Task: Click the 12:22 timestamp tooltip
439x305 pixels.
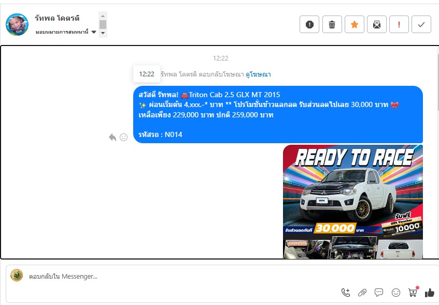Action: [x=147, y=74]
